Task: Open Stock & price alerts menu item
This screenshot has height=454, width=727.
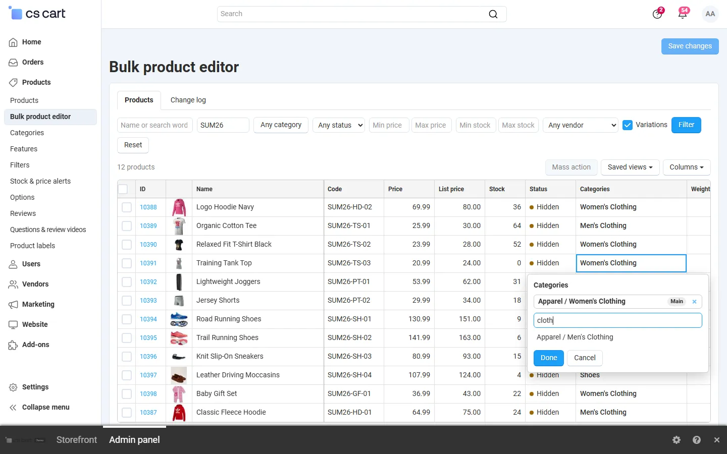Action: coord(40,181)
